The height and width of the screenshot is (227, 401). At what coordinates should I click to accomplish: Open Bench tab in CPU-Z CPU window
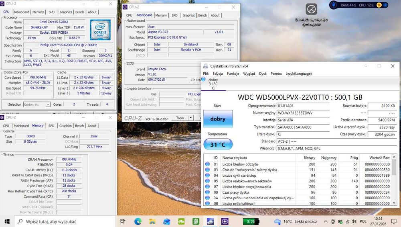click(x=79, y=12)
